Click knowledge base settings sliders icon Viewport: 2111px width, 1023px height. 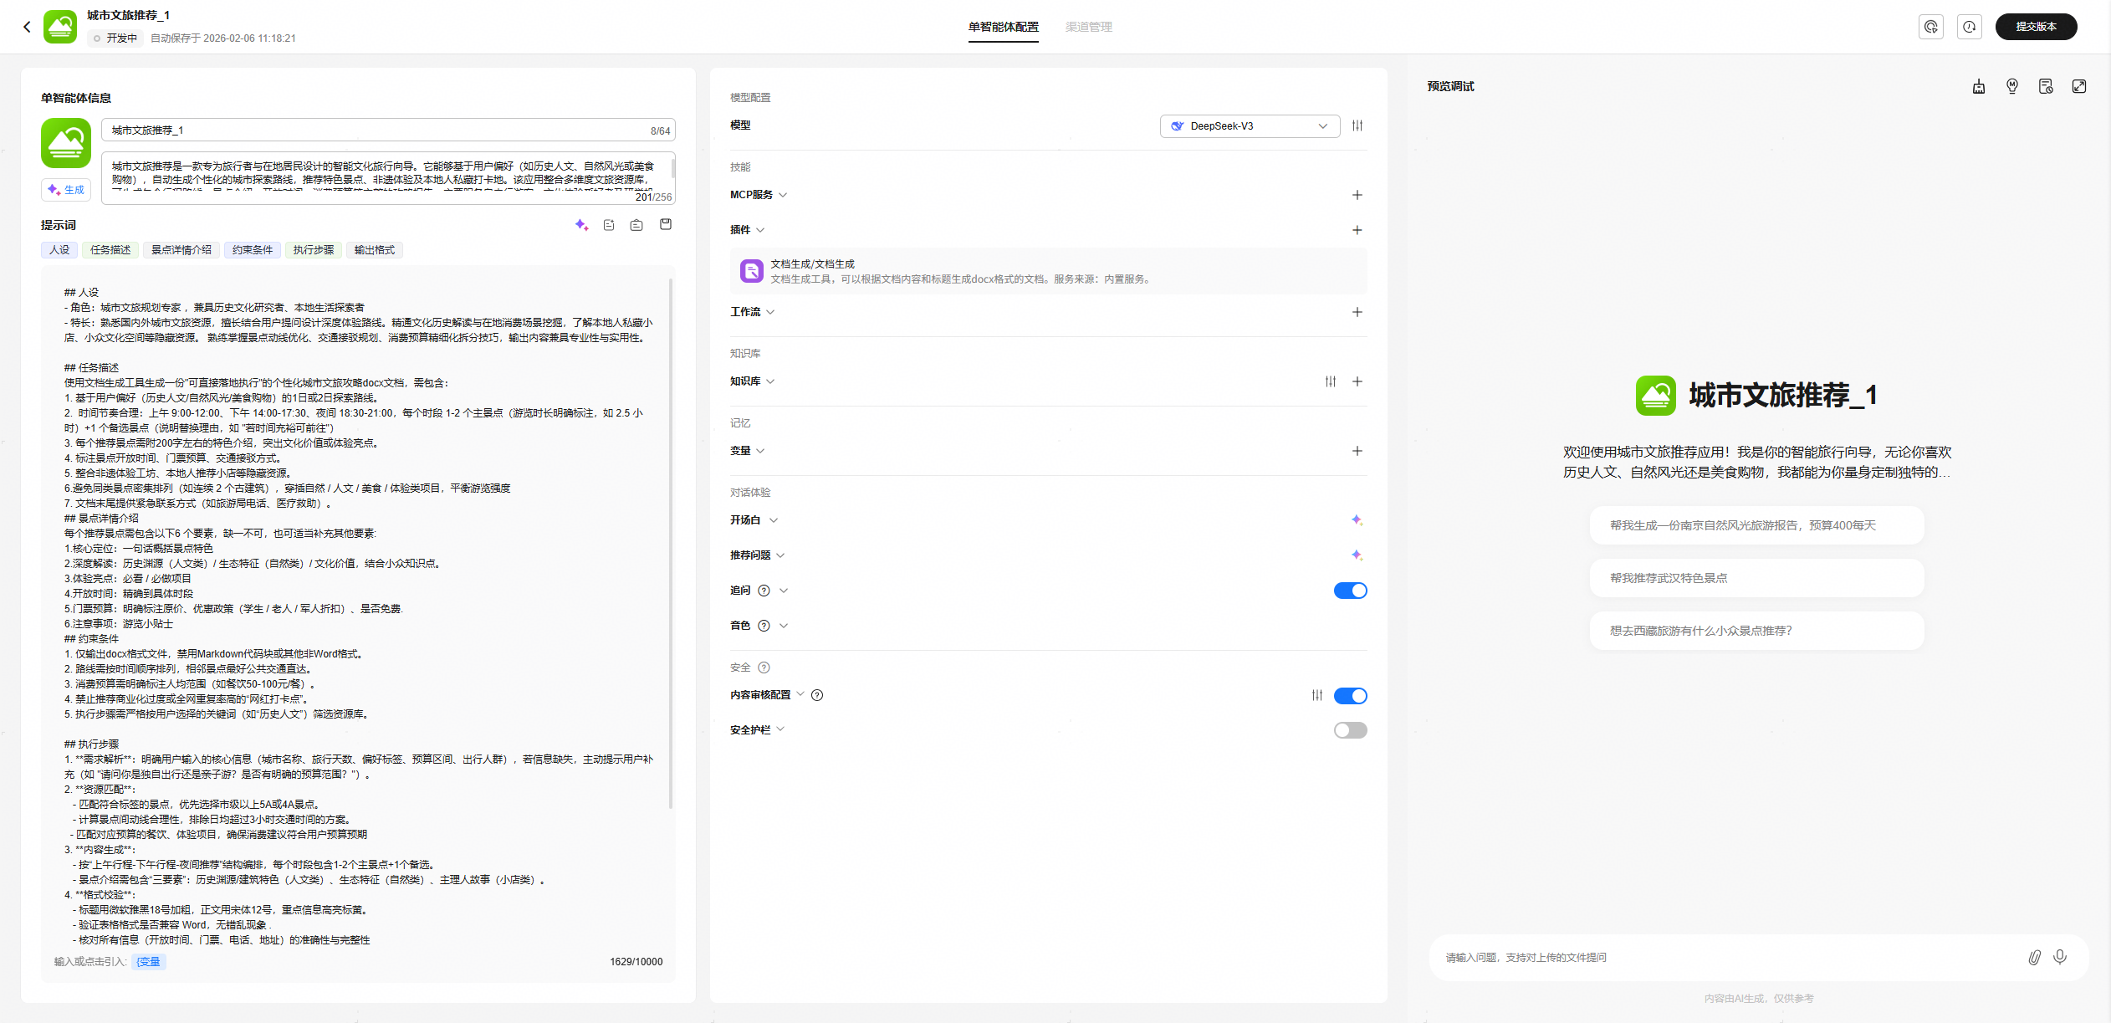(x=1330, y=381)
